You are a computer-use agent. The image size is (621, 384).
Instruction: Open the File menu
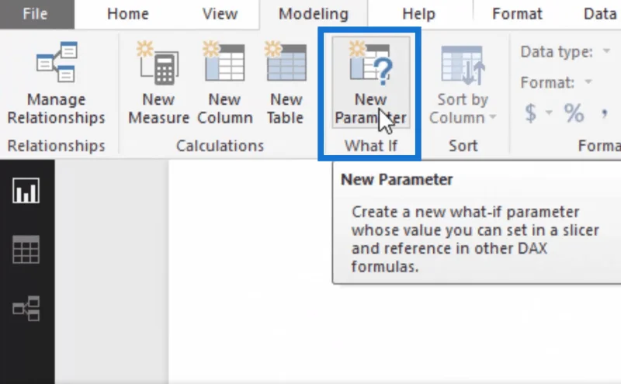(x=36, y=14)
